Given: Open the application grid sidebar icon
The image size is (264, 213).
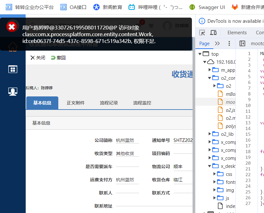Looking at the screenshot, I should click(x=13, y=69).
